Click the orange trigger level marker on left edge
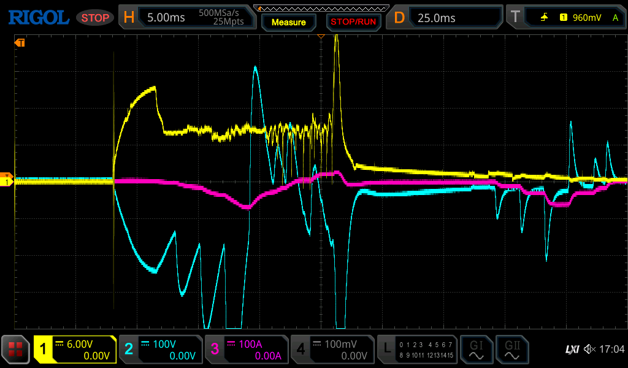The height and width of the screenshot is (368, 628). coord(7,175)
